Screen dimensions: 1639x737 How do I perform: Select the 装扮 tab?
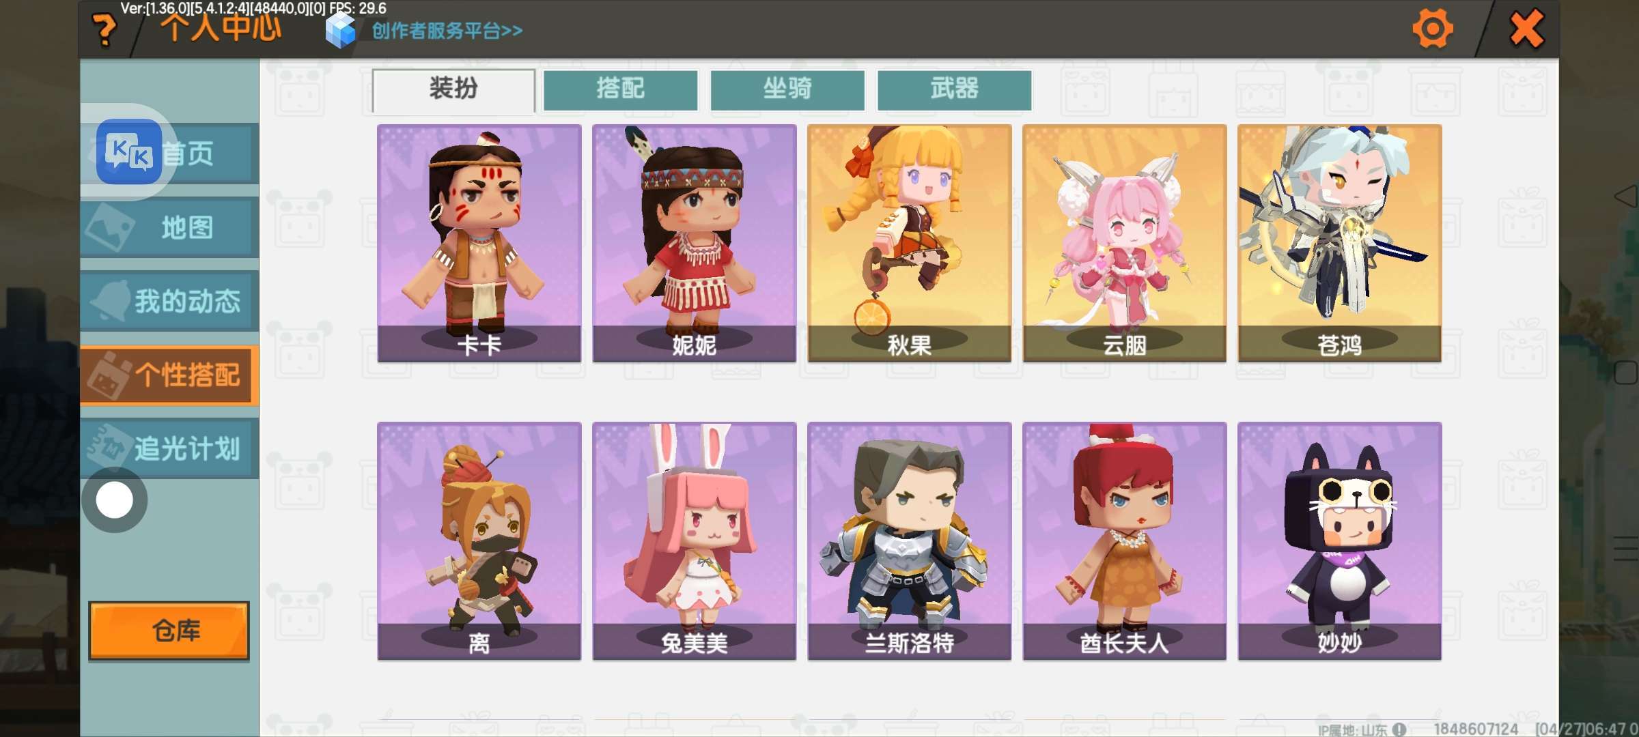click(x=453, y=89)
